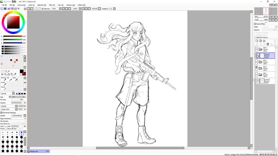Toggle visibility of Set1 folder

click(256, 73)
